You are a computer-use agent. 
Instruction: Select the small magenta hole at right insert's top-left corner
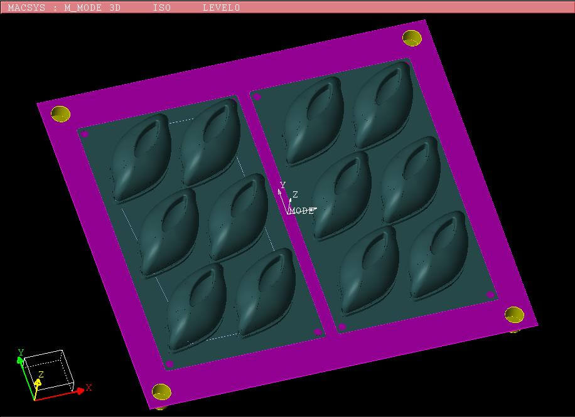coord(257,97)
